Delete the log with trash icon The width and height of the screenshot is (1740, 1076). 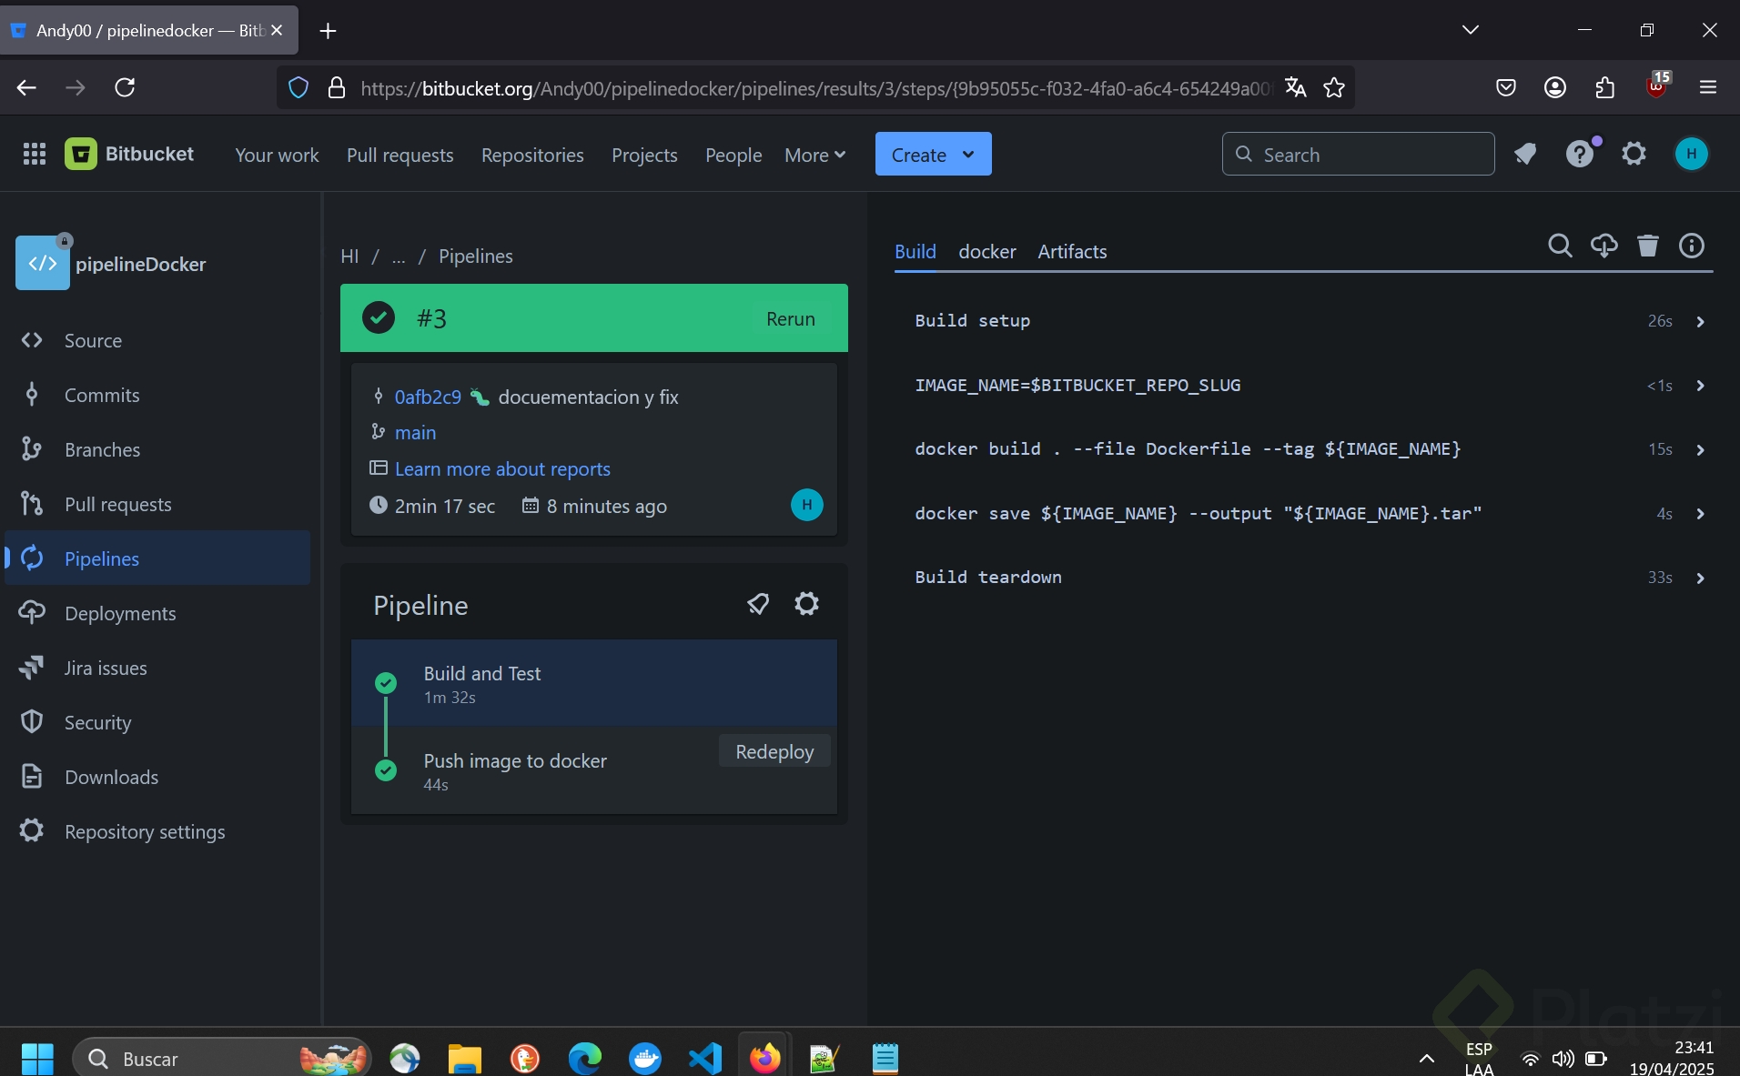point(1648,246)
